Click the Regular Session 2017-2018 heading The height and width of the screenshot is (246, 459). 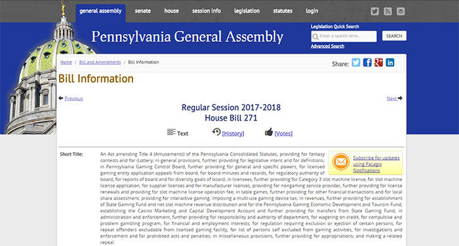click(231, 108)
